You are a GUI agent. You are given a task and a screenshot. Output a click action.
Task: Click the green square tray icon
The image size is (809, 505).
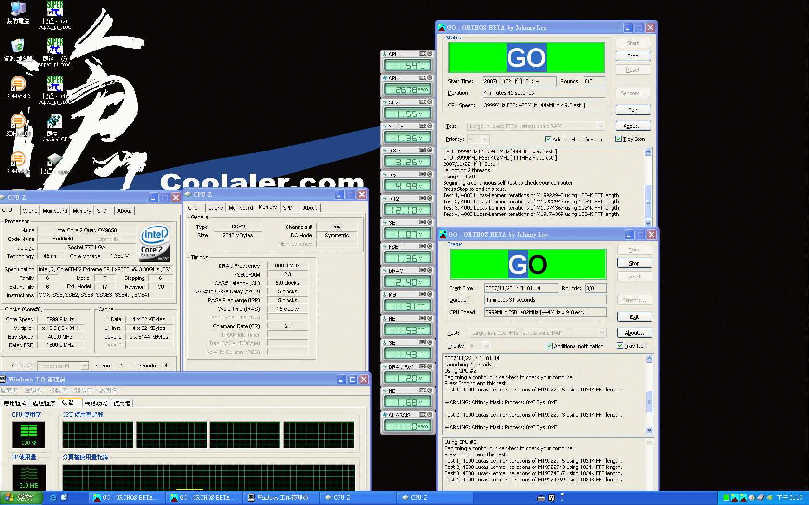pyautogui.click(x=726, y=498)
